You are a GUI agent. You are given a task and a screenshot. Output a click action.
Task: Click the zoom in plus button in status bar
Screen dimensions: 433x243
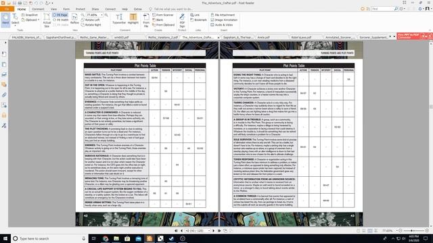coord(427,231)
